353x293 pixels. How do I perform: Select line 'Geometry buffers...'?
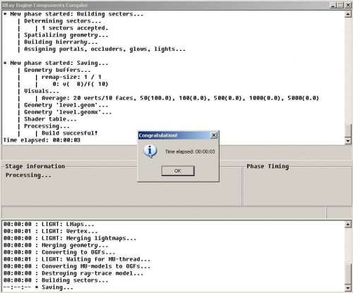point(57,70)
